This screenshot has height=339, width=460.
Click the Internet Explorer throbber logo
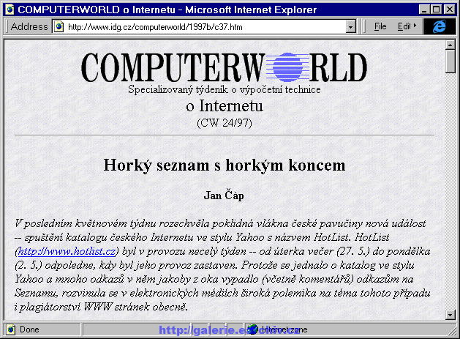pos(440,26)
